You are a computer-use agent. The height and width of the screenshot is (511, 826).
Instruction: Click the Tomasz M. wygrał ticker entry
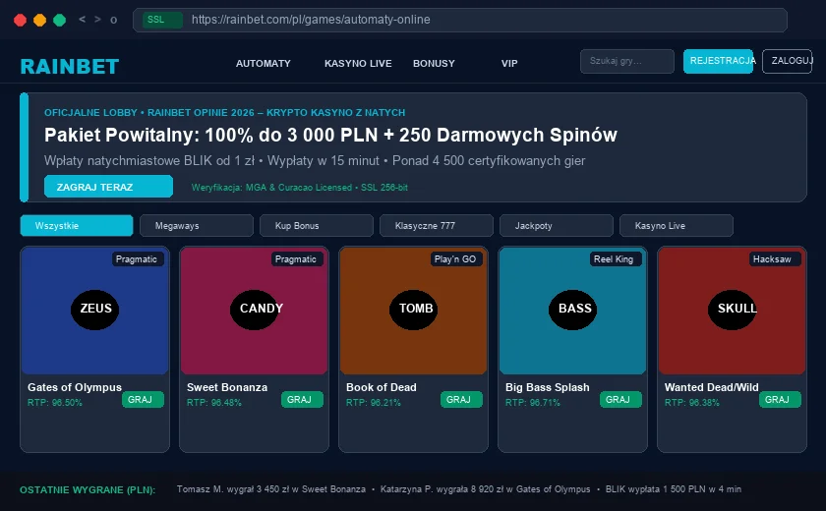pos(271,489)
